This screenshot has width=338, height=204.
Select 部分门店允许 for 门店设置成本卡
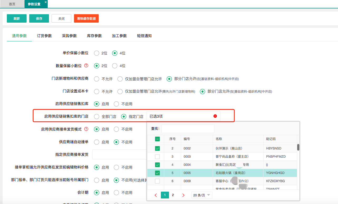click(202, 91)
